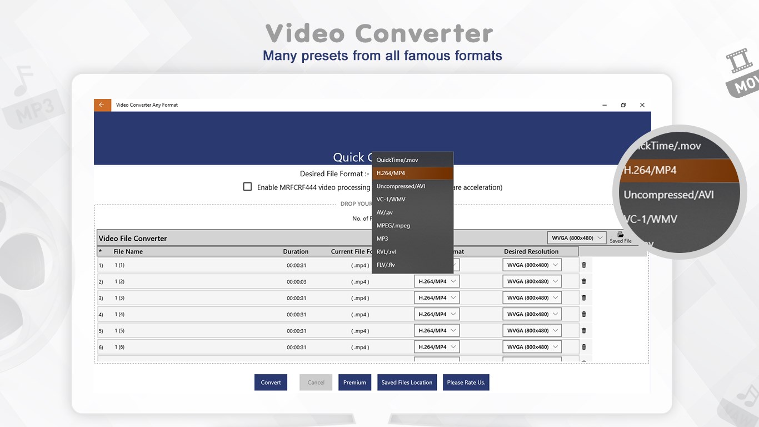The width and height of the screenshot is (759, 427).
Task: Open Saved Files Location
Action: point(407,383)
